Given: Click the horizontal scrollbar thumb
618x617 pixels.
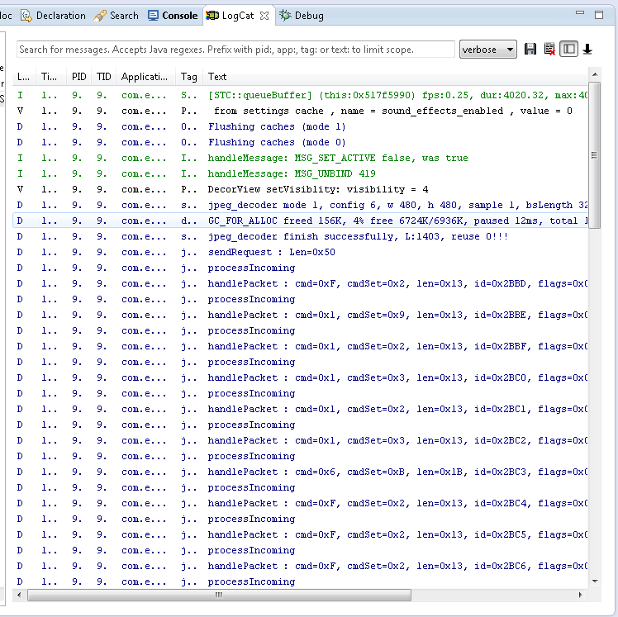Looking at the screenshot, I should coord(219,595).
